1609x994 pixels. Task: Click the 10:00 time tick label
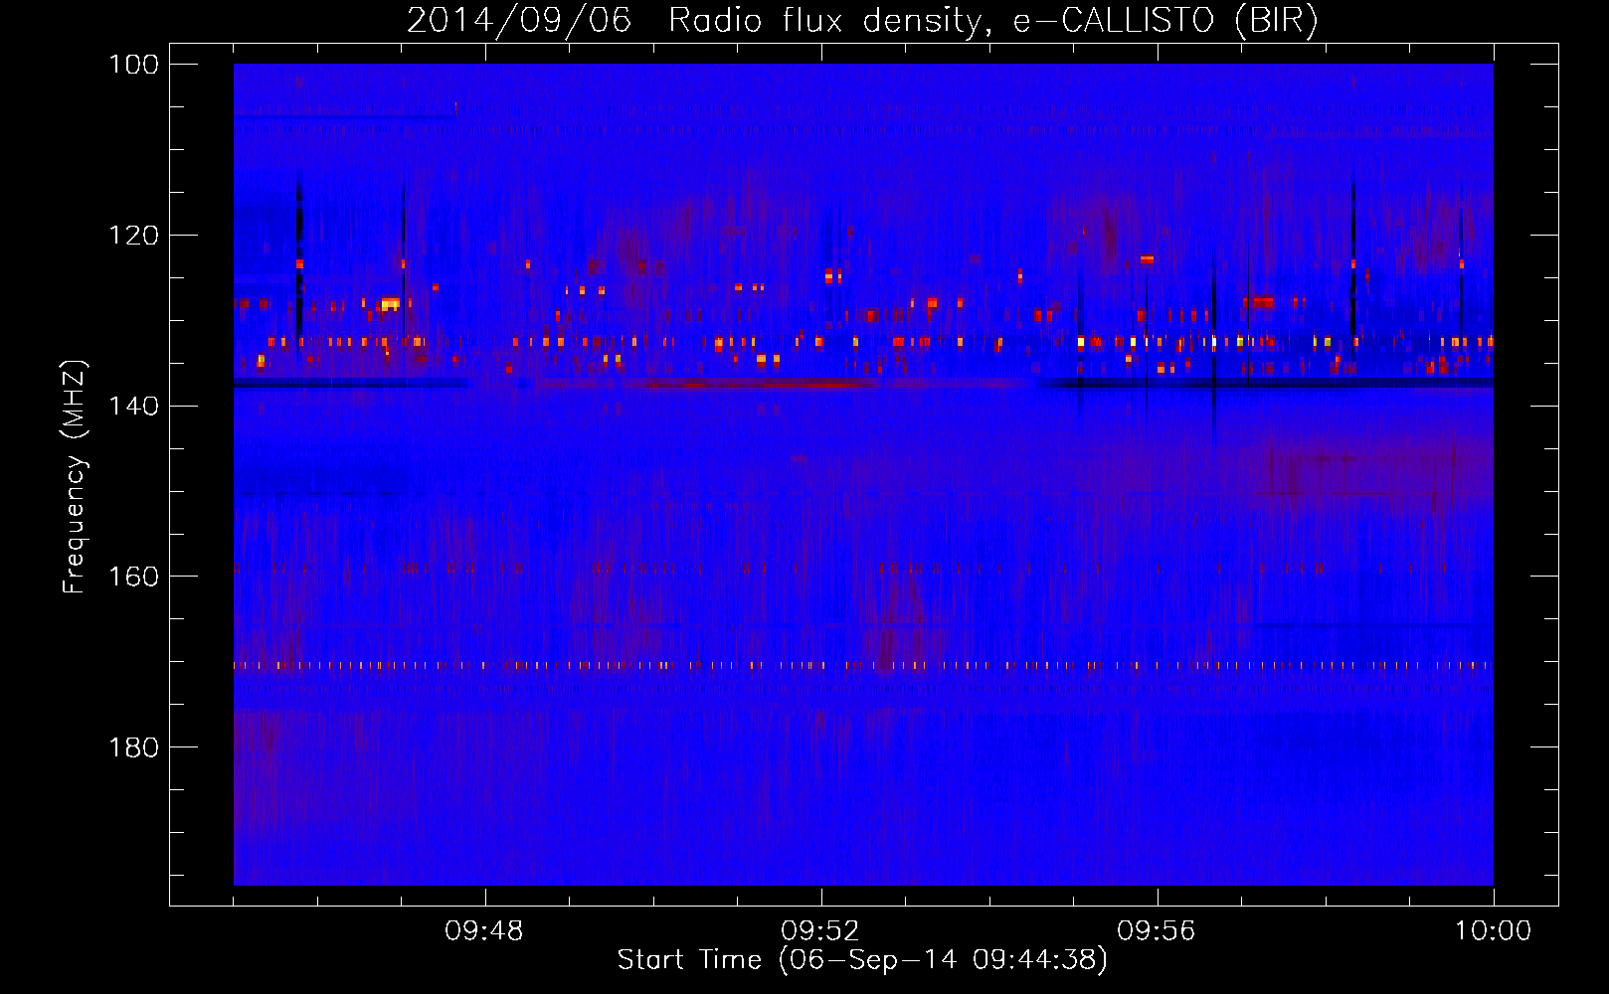pyautogui.click(x=1493, y=931)
